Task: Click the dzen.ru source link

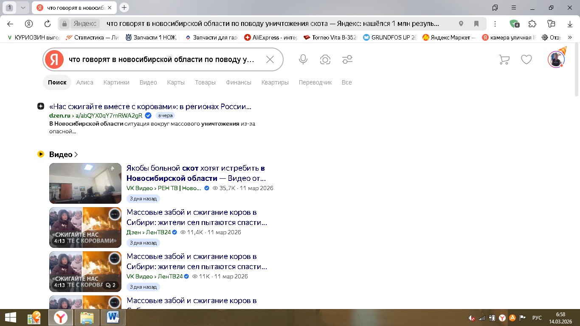Action: tap(59, 115)
